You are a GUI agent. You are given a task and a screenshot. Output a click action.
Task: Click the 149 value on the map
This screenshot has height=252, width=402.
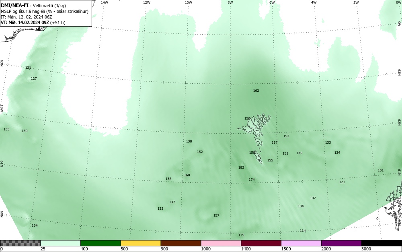(x=299, y=153)
